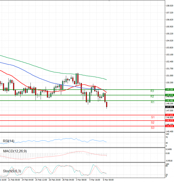Click the 6 Mar 00:00 time label
The height and width of the screenshot is (182, 174).
click(x=108, y=180)
